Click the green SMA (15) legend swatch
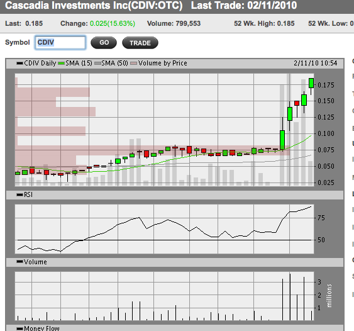 tap(61, 64)
